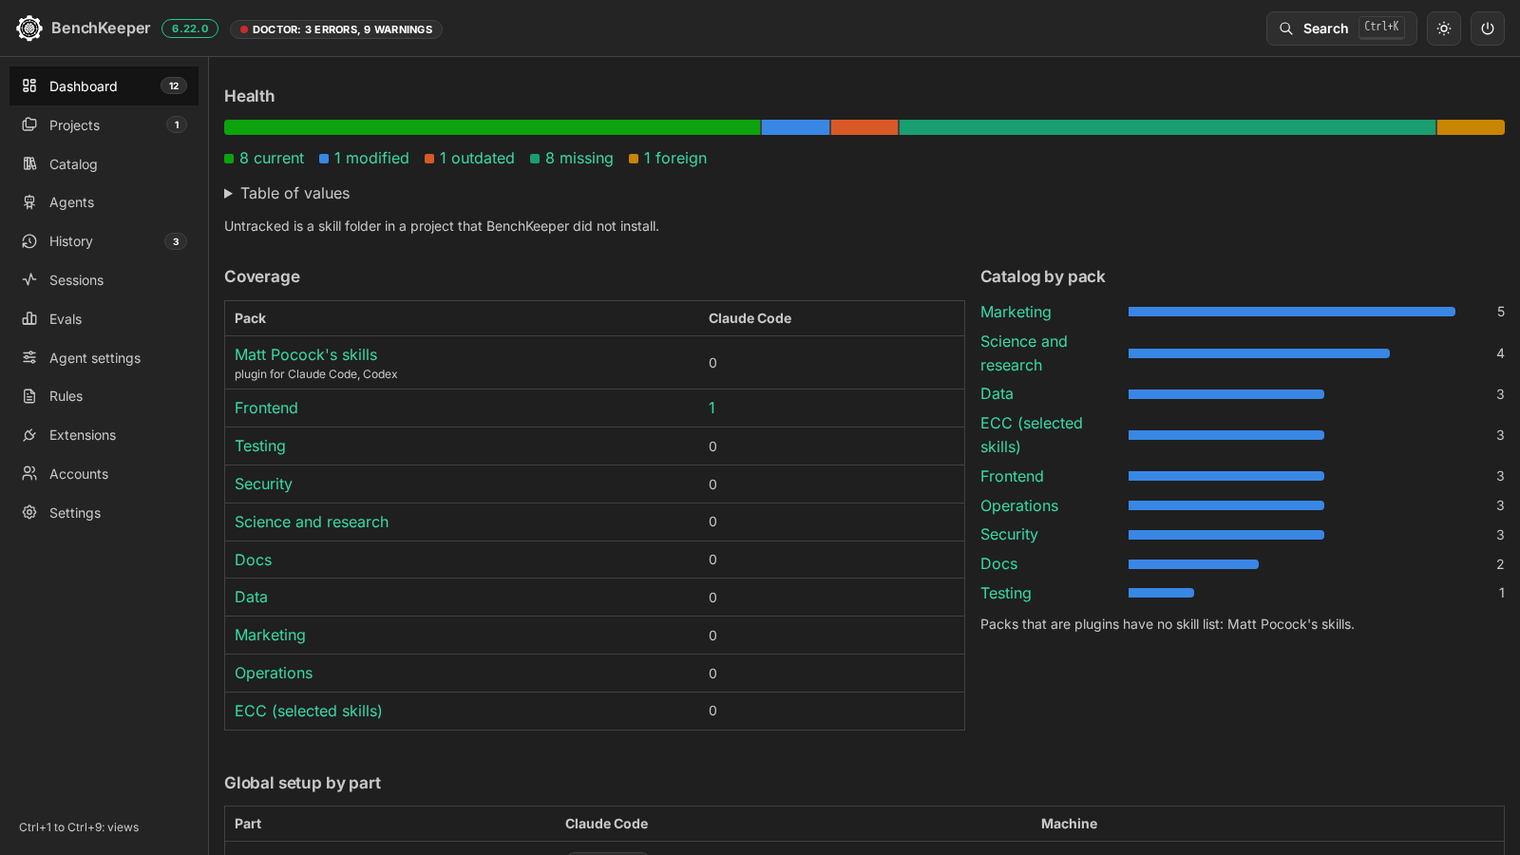Toggle the light/dark theme sun button
Viewport: 1520px width, 855px height.
pyautogui.click(x=1444, y=28)
